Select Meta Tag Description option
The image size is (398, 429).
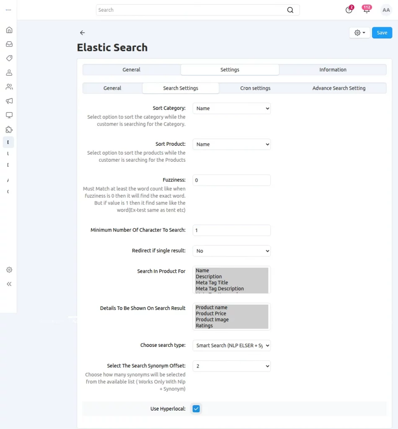pos(231,288)
